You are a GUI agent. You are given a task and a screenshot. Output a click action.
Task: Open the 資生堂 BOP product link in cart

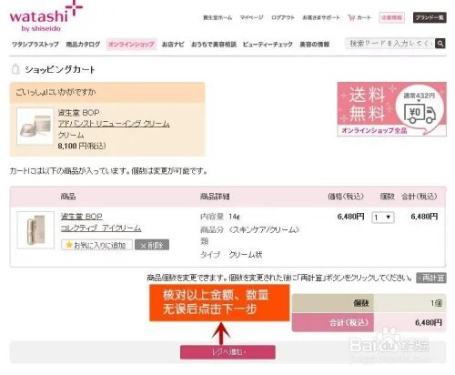(82, 217)
